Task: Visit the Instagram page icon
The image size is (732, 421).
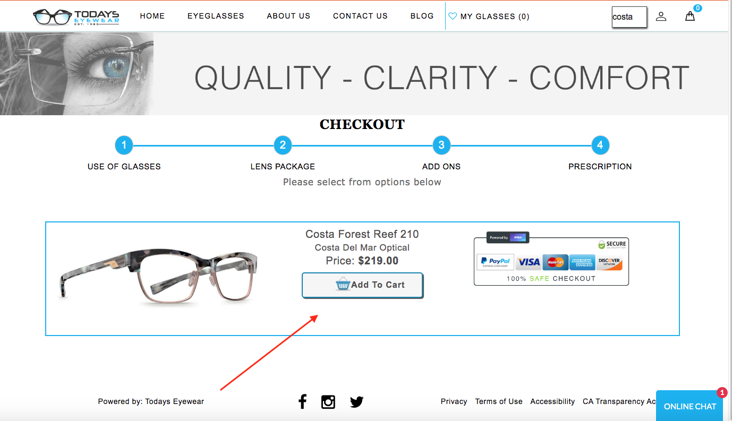Action: pyautogui.click(x=328, y=402)
